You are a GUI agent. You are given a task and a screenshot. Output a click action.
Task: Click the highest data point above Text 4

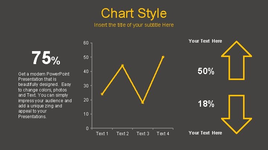(163, 57)
